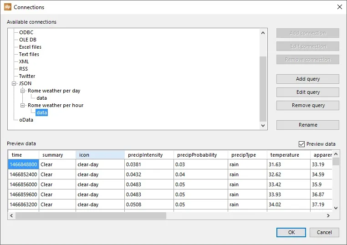Viewport: 347px width, 245px height.
Task: Select temperature cell 31.63
Action: tap(289, 164)
